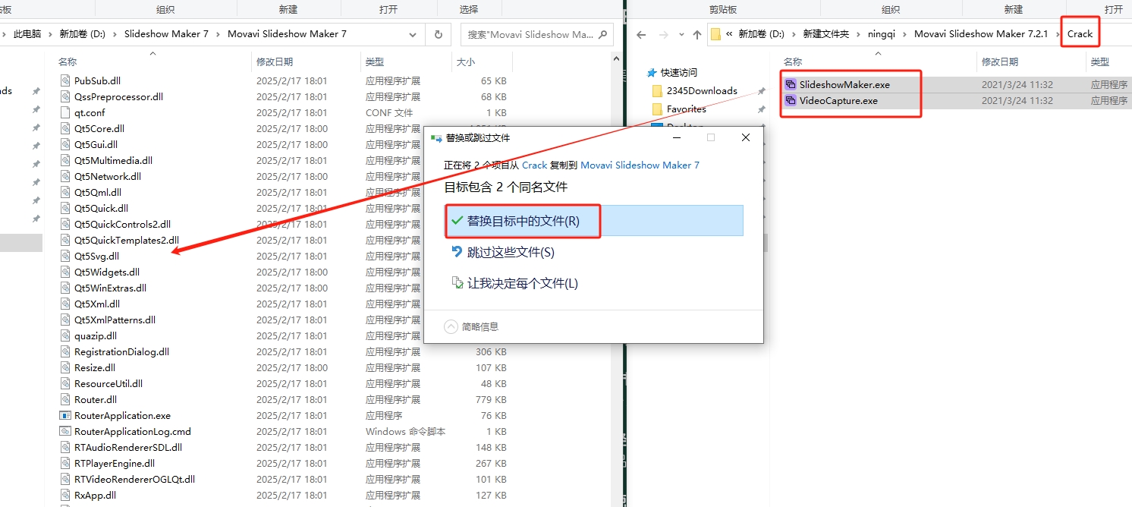Select quazip.dll file
Screen dimensions: 1132x507
pos(96,335)
